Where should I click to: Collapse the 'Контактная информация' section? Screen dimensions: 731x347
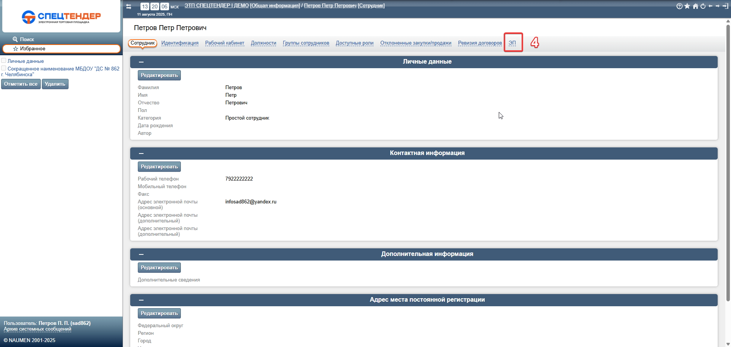click(x=141, y=154)
